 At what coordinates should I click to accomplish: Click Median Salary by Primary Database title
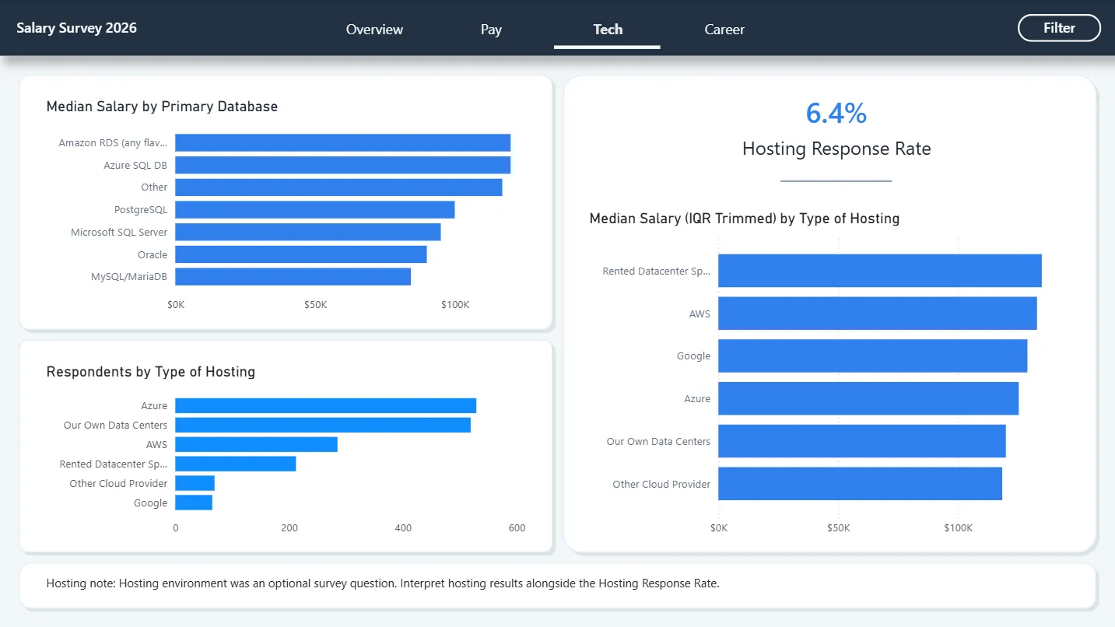click(x=162, y=107)
